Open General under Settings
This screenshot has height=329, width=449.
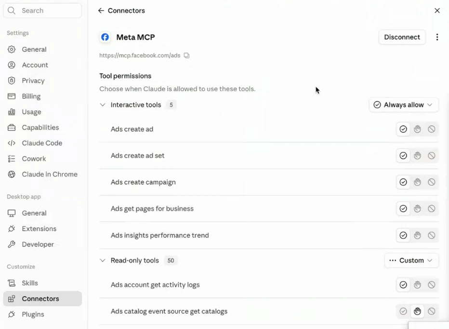tap(42, 49)
